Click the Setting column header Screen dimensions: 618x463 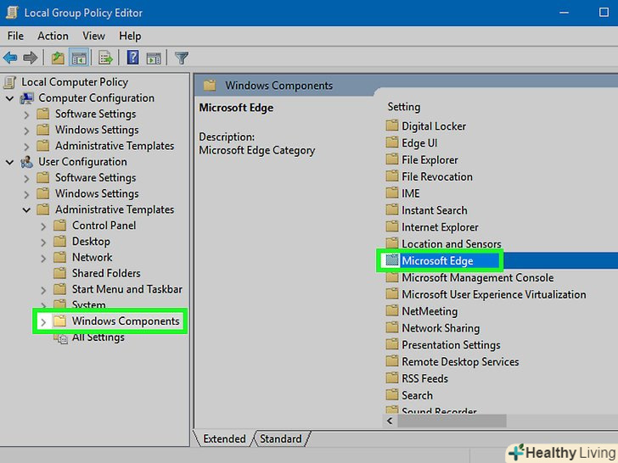pyautogui.click(x=403, y=107)
